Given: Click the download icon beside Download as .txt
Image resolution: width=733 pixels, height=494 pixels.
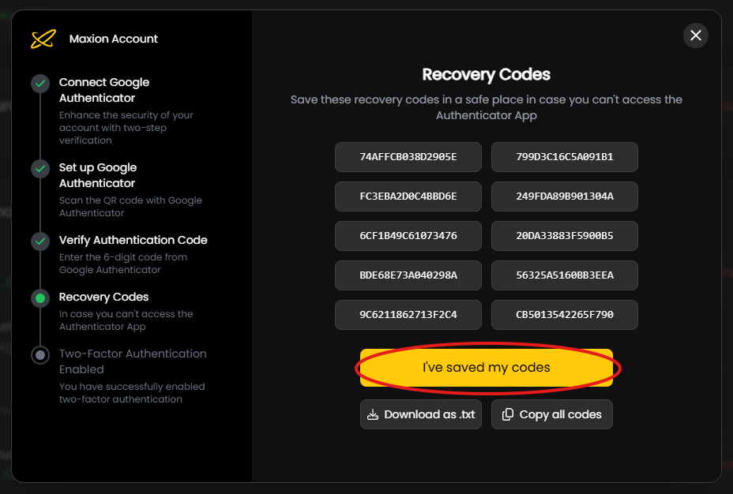Looking at the screenshot, I should pos(373,414).
